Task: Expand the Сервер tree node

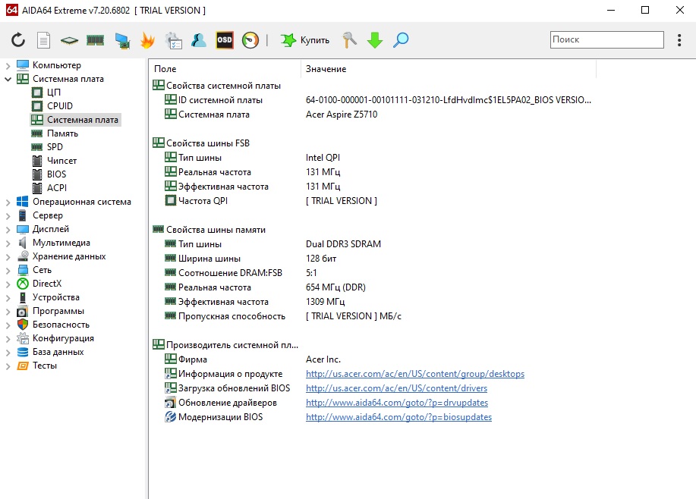Action: click(x=8, y=216)
